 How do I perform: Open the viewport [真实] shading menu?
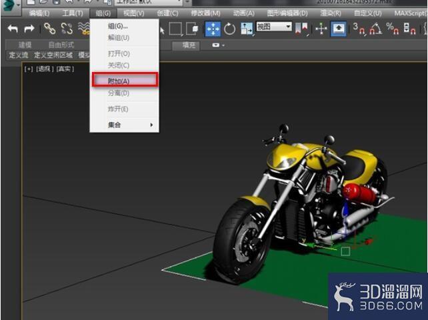[x=65, y=69]
